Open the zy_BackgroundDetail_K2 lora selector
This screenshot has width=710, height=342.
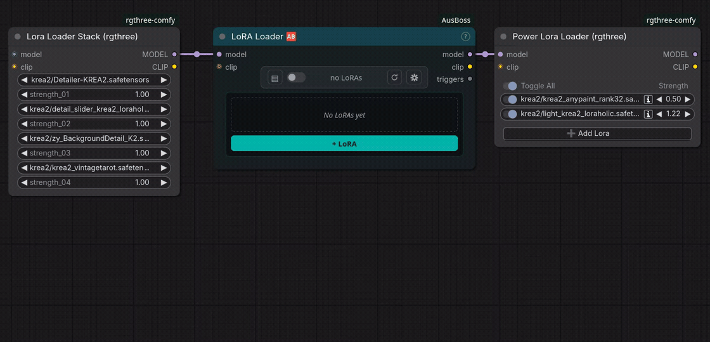(x=94, y=138)
